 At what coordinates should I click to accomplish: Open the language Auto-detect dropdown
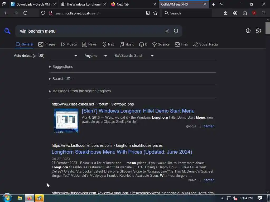coord(46,56)
